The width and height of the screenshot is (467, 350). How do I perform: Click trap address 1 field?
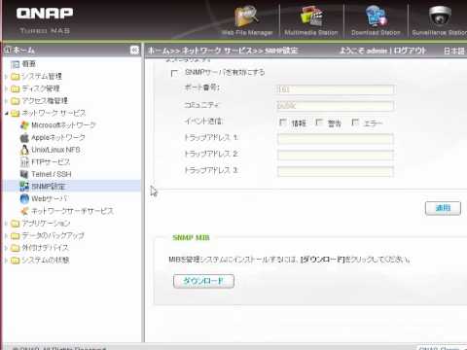[336, 139]
